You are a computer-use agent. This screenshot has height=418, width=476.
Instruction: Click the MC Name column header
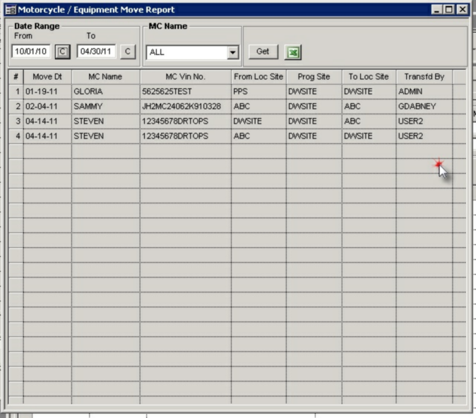[x=105, y=76]
